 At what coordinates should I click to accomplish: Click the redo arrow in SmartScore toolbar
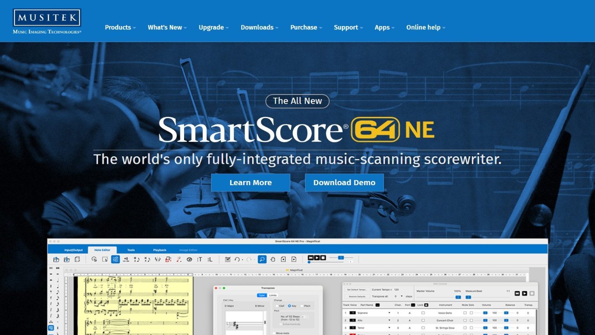coord(249,259)
